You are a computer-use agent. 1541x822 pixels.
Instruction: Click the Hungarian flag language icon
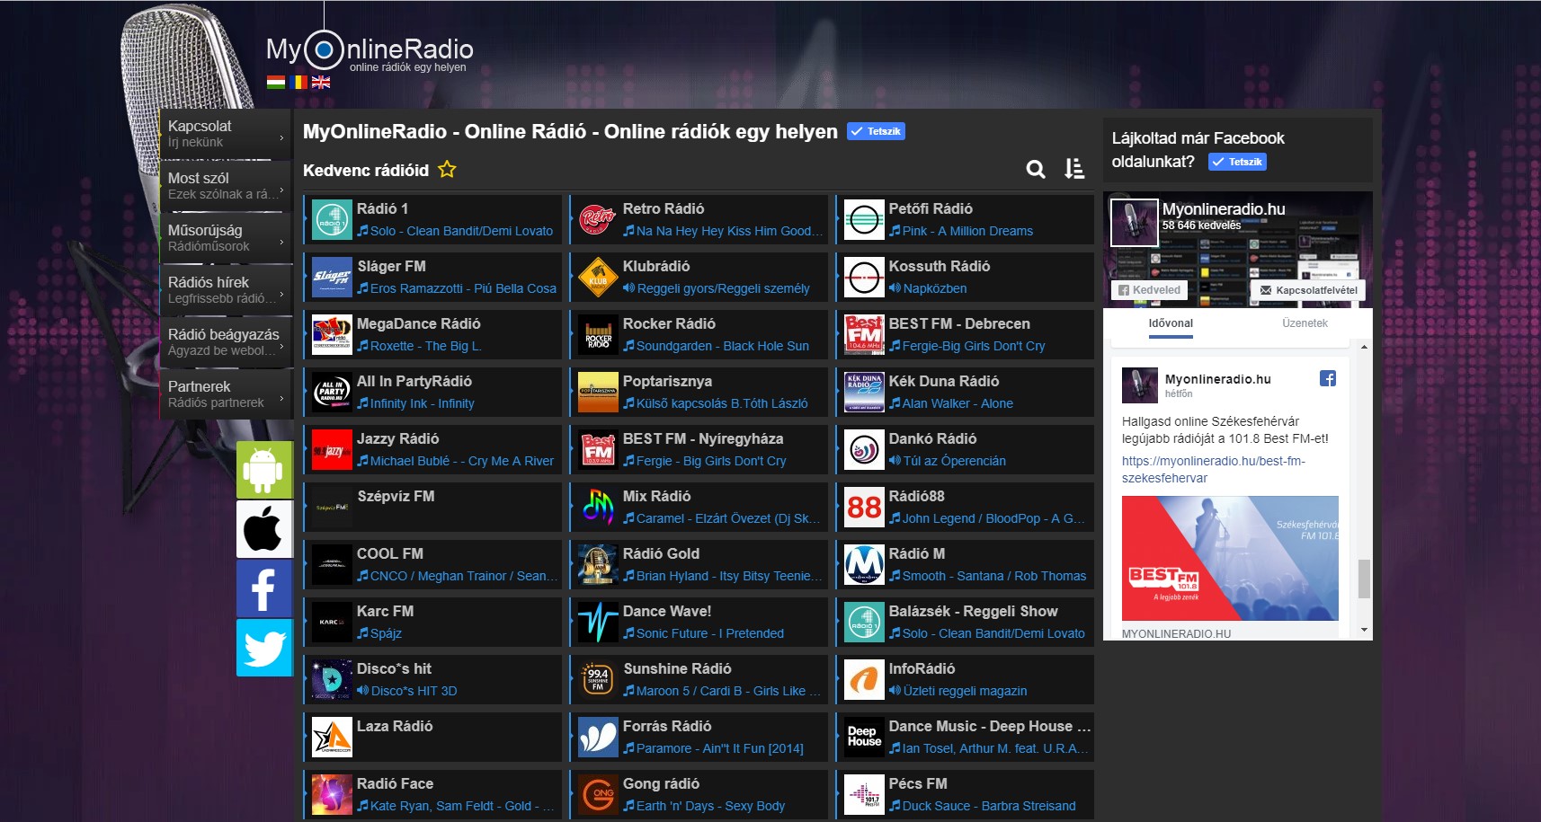(x=276, y=82)
